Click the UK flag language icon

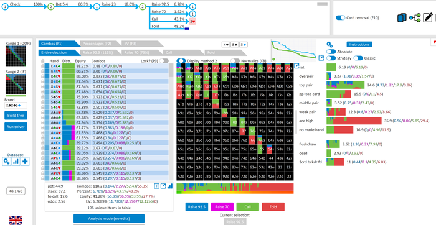pyautogui.click(x=16, y=221)
